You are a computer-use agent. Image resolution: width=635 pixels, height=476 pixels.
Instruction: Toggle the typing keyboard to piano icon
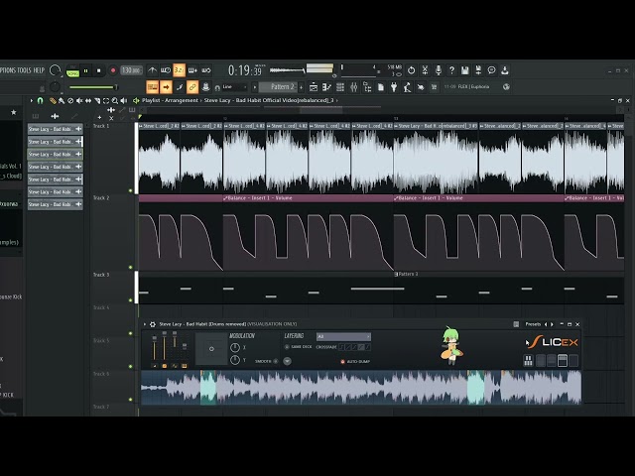coord(152,87)
